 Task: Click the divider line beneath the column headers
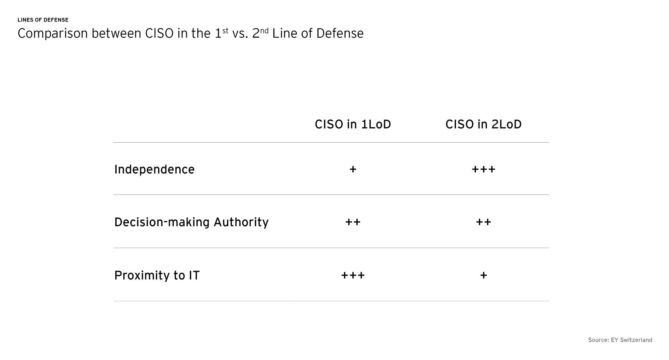331,142
